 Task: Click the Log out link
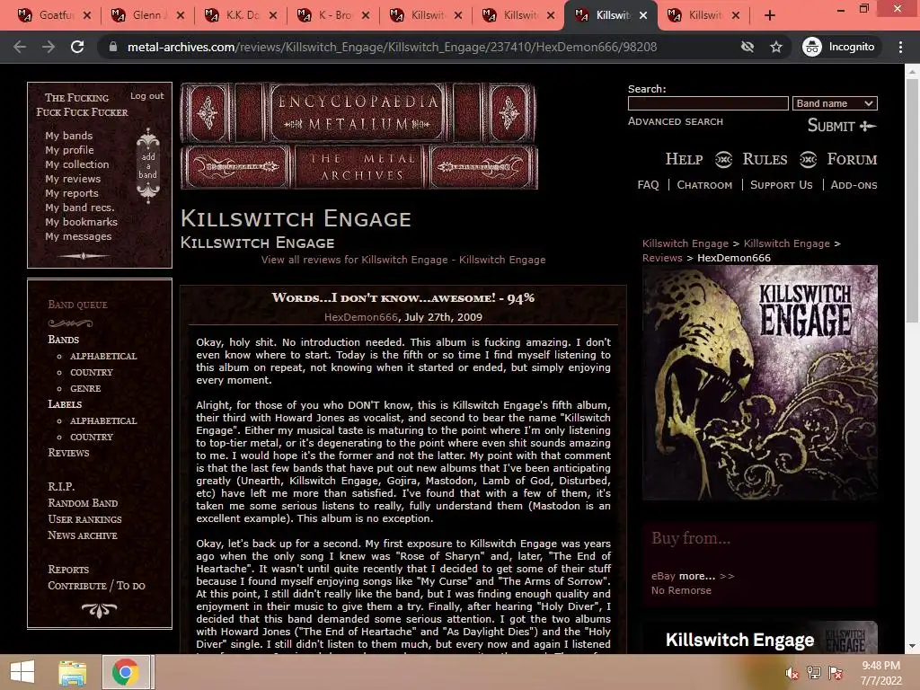tap(146, 95)
